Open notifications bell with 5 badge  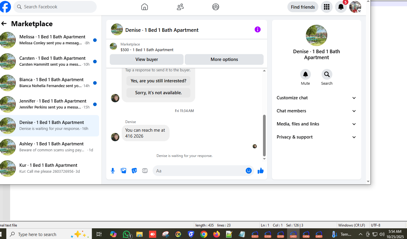point(341,7)
